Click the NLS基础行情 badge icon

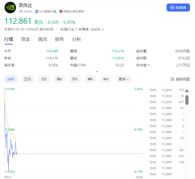coord(37,12)
